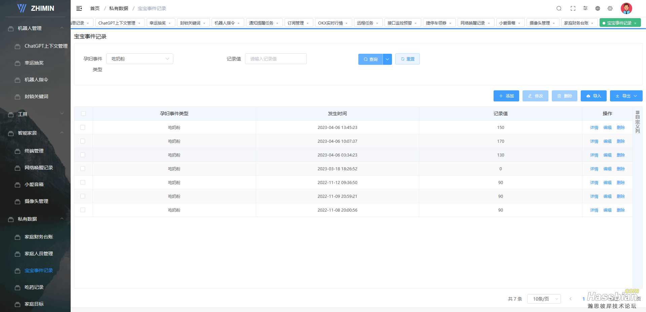Close the ChatGPT上下文管理 tab
The image size is (646, 312).
pyautogui.click(x=139, y=23)
